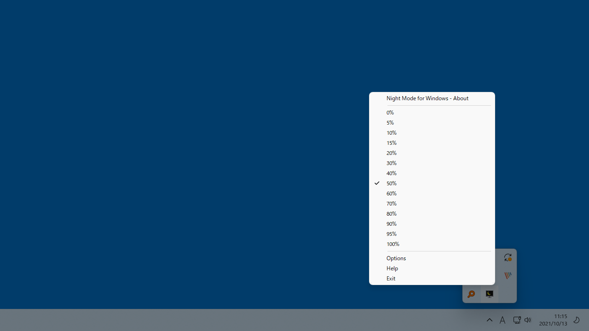
Task: Click the checked 50% entry
Action: click(432, 183)
